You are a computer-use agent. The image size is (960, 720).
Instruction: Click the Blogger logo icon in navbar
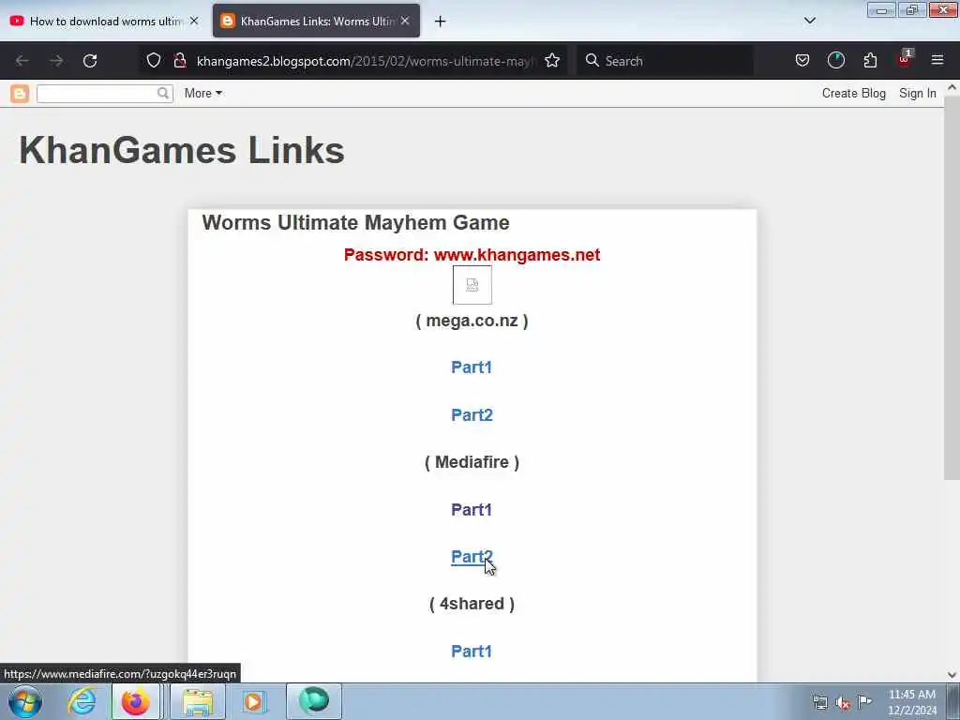(20, 94)
